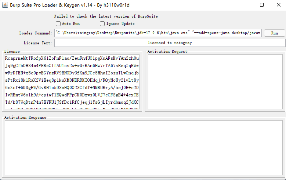Click the Activation Request text area
Screen dimensions: 286x180
pyautogui.click(x=215, y=82)
